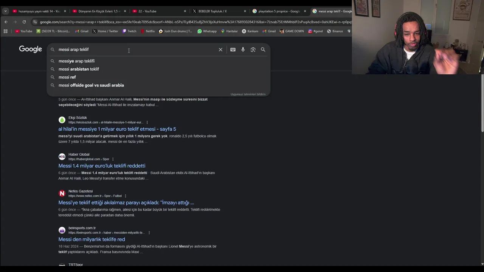The image size is (484, 272).
Task: Open Ekşi Sözlük result options menu
Action: [147, 122]
